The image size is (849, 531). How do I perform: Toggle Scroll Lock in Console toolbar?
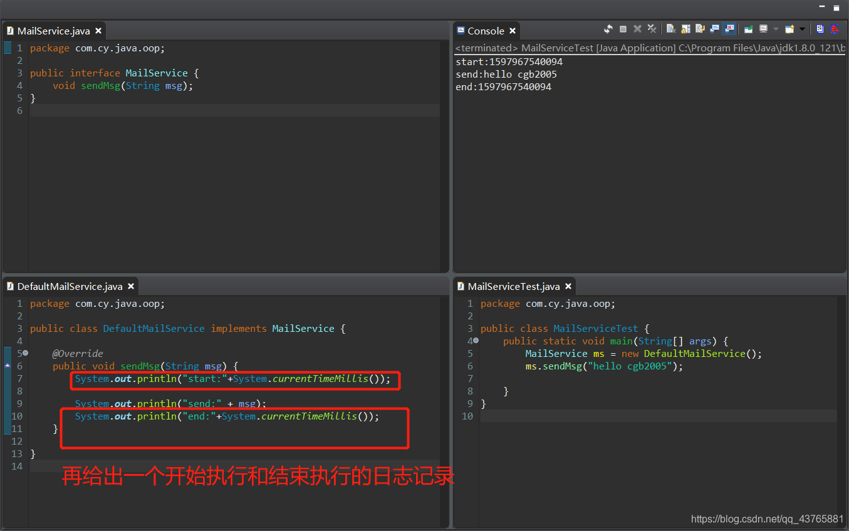[x=685, y=29]
